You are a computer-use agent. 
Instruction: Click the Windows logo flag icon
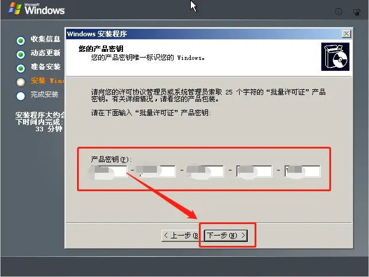[x=15, y=9]
